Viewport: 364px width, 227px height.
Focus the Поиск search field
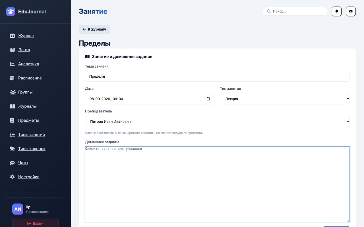tap(295, 11)
